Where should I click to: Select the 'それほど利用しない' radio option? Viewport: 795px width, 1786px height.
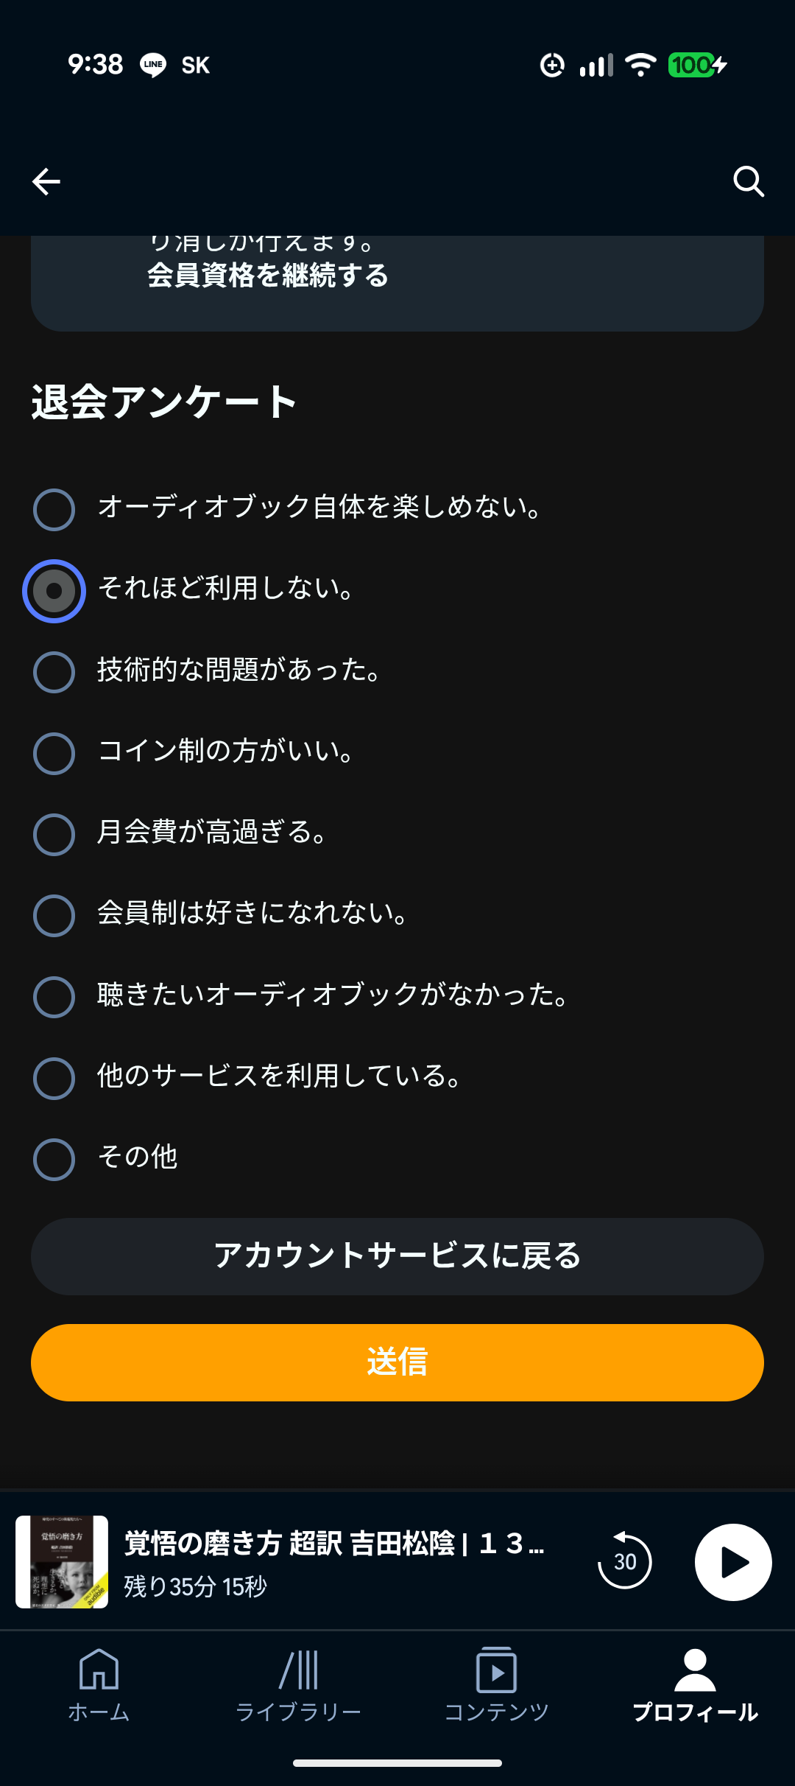click(x=54, y=591)
